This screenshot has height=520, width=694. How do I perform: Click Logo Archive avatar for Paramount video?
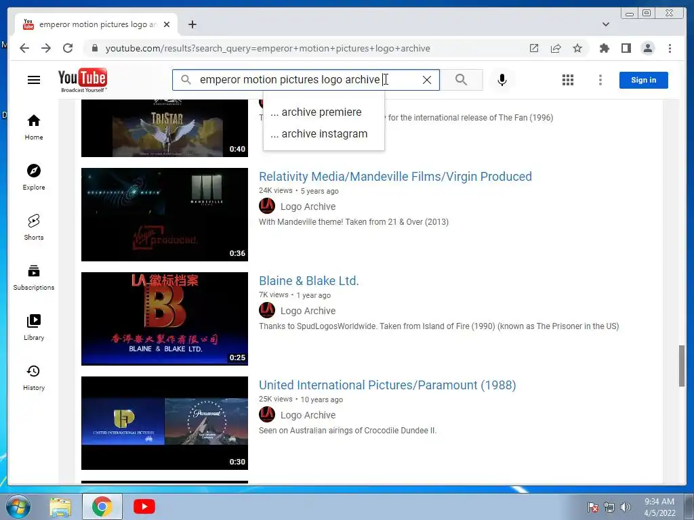267,415
